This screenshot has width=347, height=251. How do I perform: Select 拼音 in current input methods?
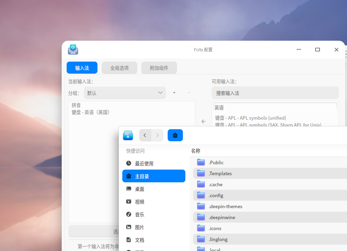coord(76,105)
